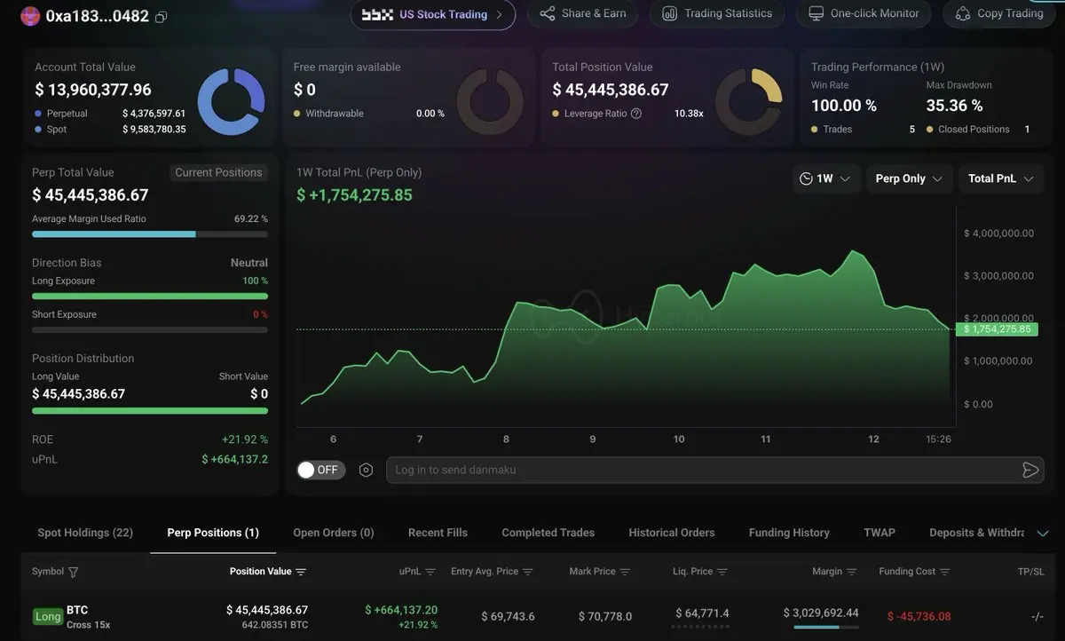
Task: Click the margin bar in BTC row
Action: click(x=826, y=627)
